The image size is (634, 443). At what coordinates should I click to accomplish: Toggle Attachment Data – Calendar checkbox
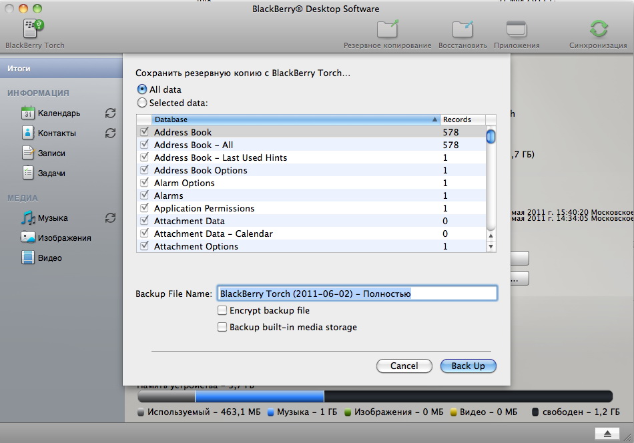coord(144,234)
